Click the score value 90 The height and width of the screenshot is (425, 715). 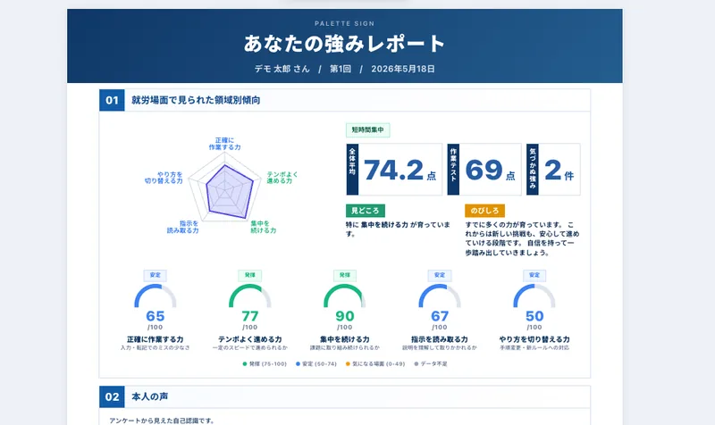point(345,316)
